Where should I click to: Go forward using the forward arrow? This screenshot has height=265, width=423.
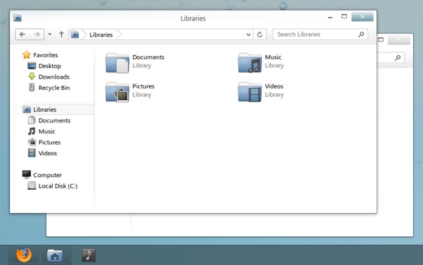tap(37, 34)
